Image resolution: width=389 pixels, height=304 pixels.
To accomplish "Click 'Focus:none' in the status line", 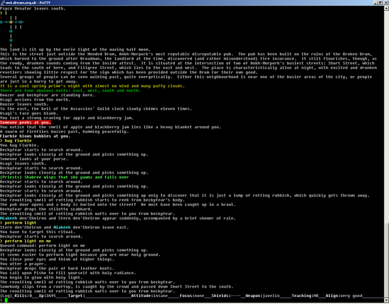I will point(192,296).
